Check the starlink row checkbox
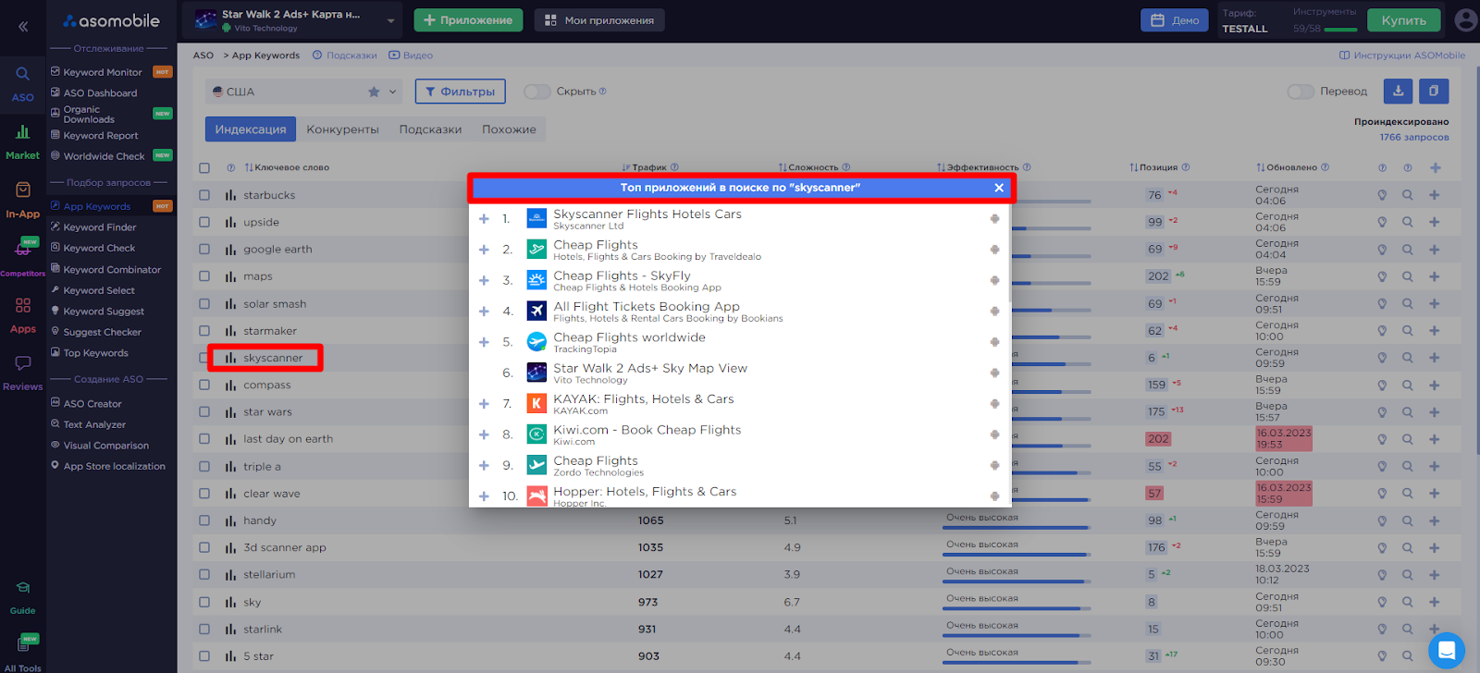 [x=204, y=629]
